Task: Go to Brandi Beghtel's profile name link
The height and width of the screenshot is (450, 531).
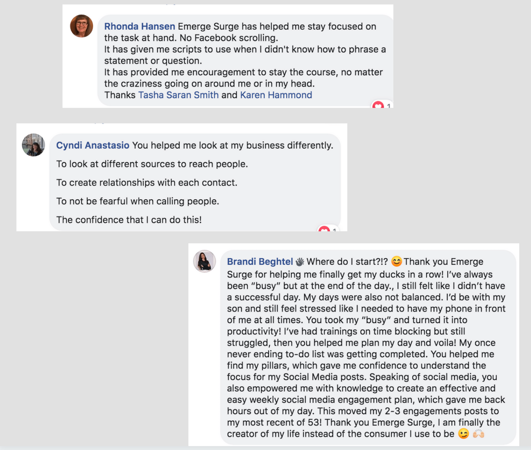Action: pyautogui.click(x=260, y=262)
